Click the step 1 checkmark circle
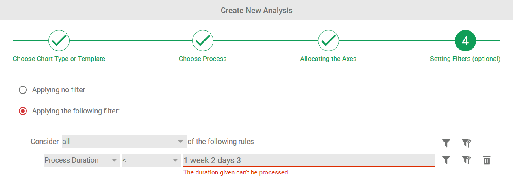 (59, 40)
